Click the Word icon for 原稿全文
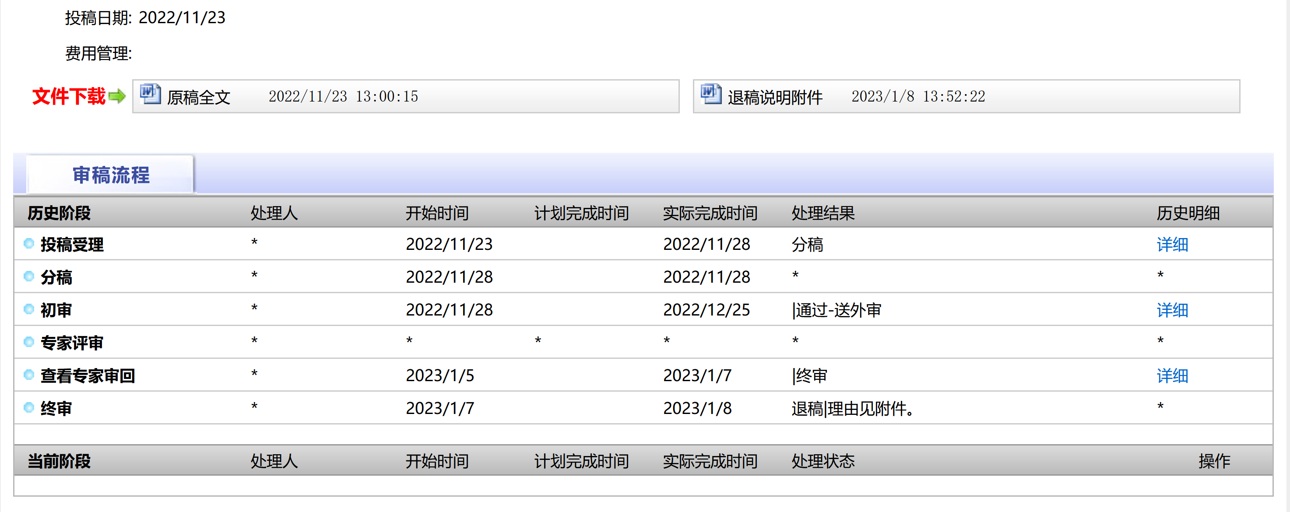Viewport: 1290px width, 512px height. [x=150, y=94]
